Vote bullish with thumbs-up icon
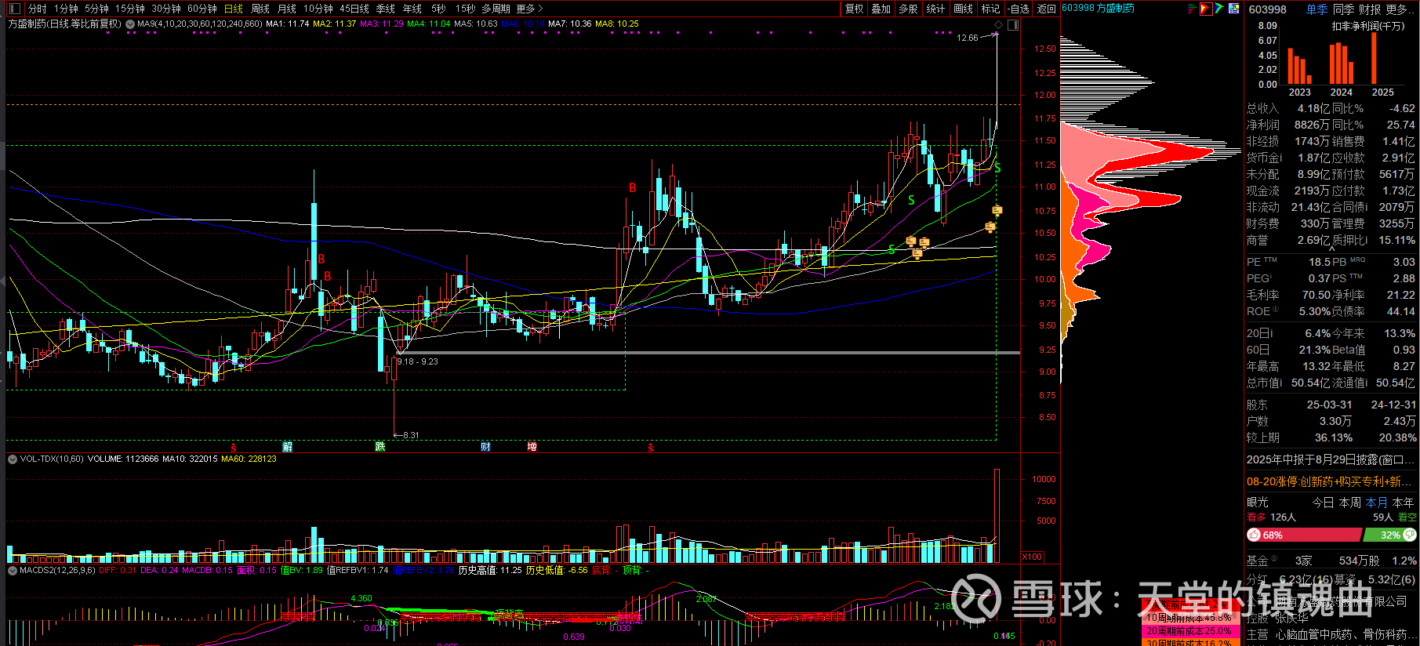 [x=1254, y=535]
